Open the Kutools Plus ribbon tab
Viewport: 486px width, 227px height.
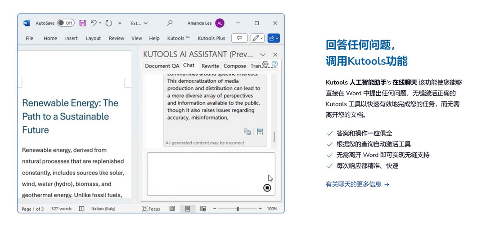[211, 38]
